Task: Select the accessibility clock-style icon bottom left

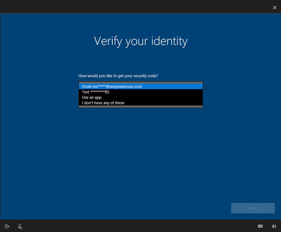Action: [6, 226]
